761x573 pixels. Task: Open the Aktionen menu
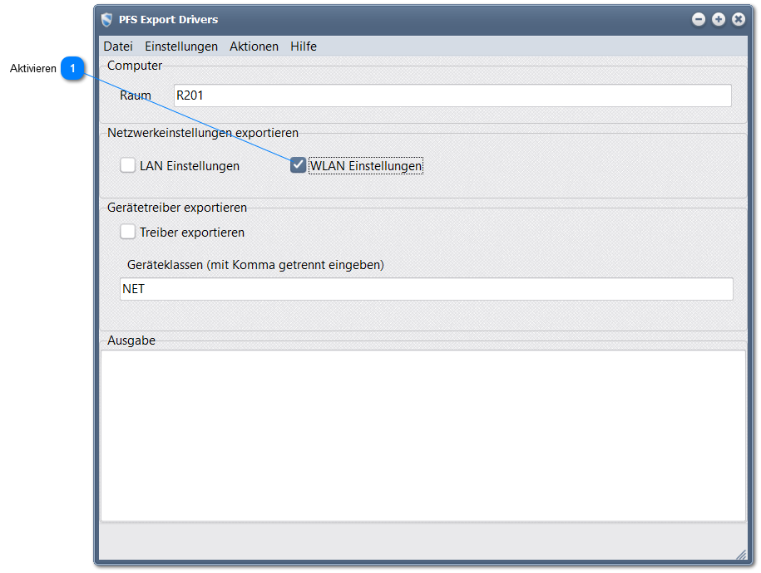click(254, 47)
